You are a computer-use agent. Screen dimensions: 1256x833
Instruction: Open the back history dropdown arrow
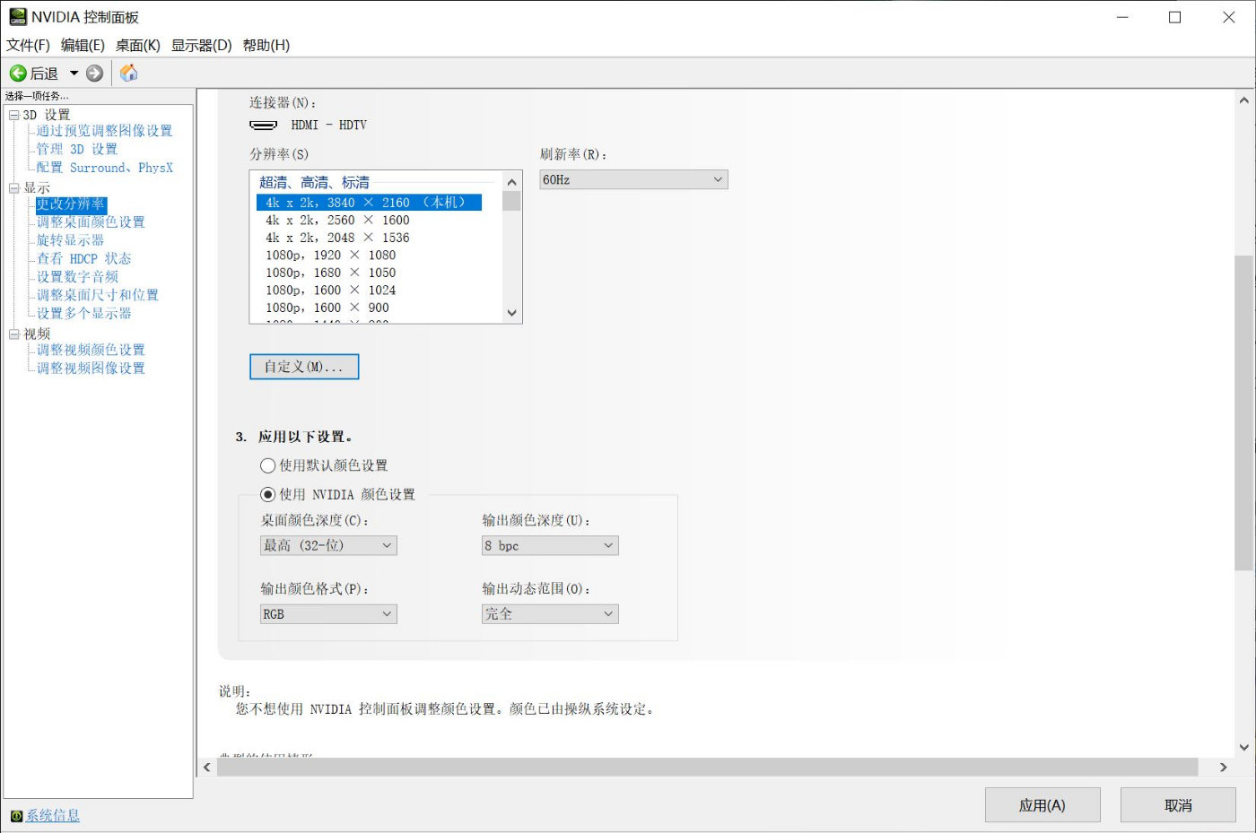74,74
